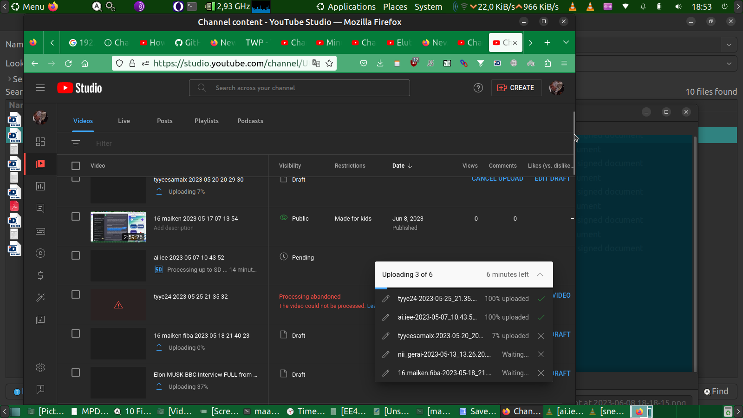Sort by Date column arrow

click(410, 166)
